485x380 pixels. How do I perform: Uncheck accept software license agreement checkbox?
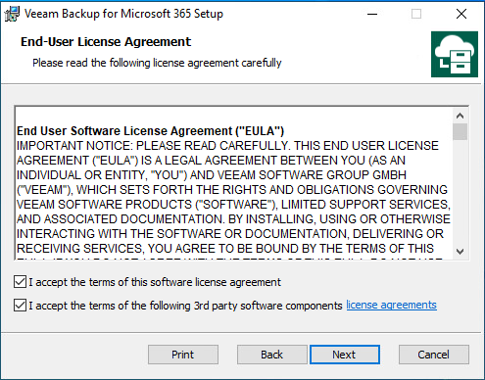20,282
